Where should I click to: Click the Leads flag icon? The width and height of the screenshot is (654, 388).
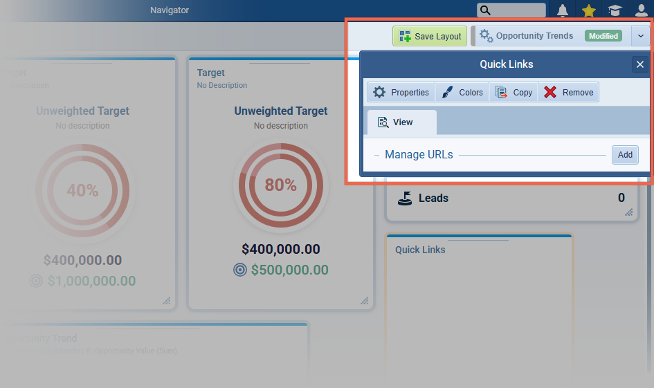[405, 198]
